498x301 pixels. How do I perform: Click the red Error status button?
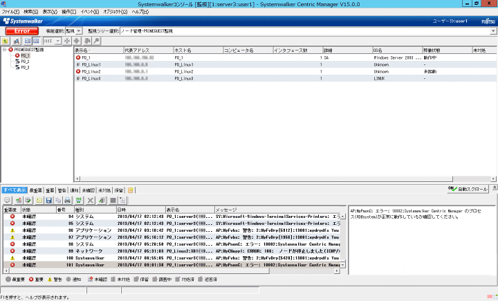(22, 31)
